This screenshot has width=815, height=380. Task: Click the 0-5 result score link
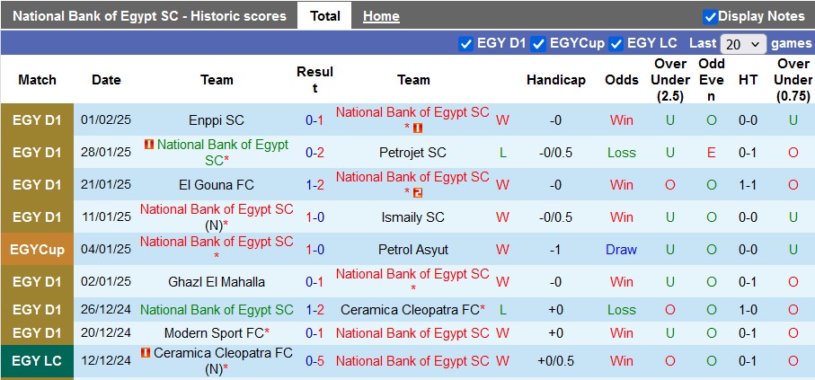[314, 361]
